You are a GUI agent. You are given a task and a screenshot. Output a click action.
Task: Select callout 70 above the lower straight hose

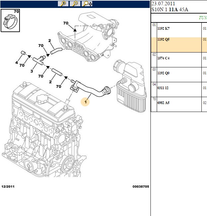[41, 76]
